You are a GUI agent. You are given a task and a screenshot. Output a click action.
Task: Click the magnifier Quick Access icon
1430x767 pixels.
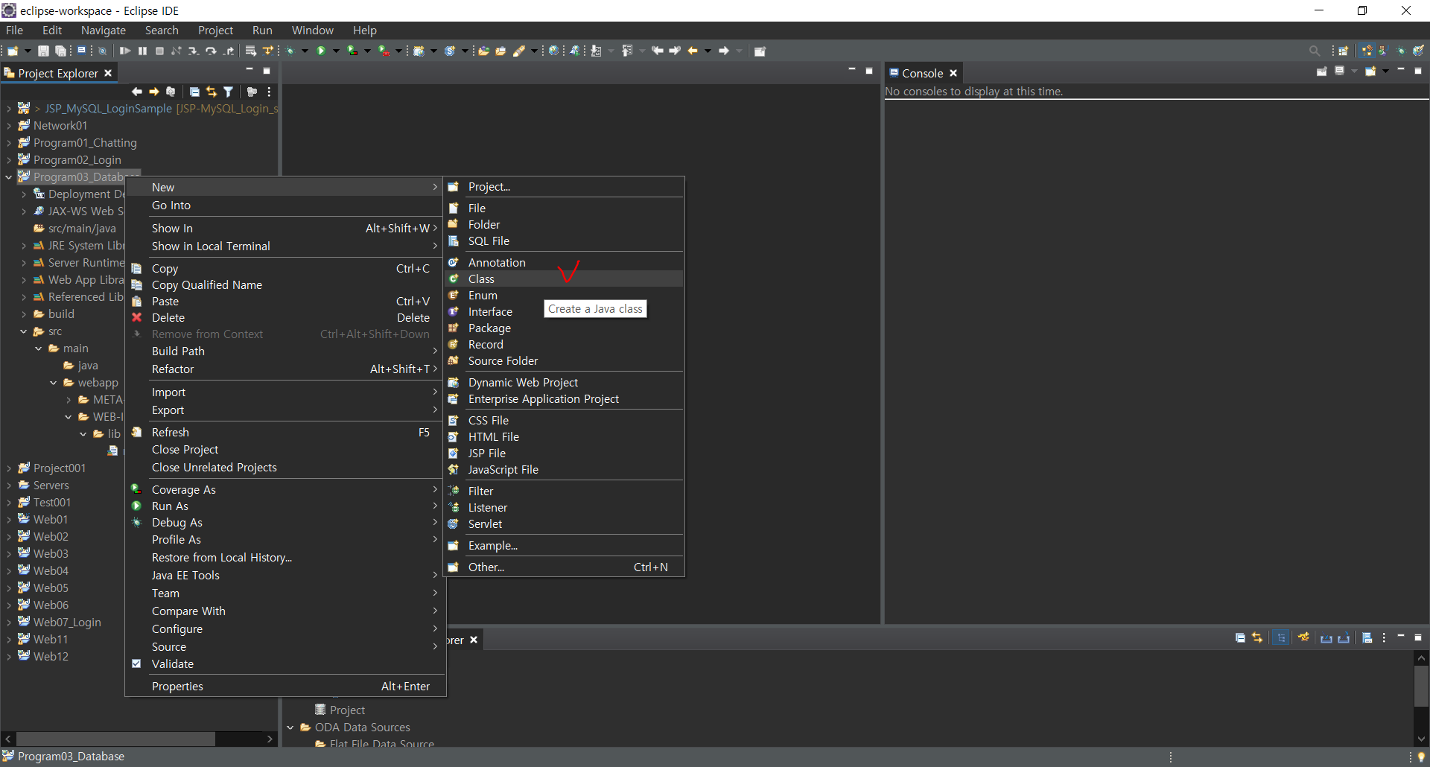(x=1315, y=51)
